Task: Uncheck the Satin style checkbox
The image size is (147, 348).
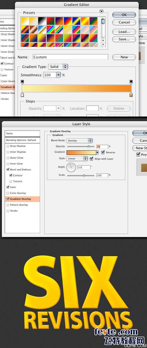Action: (8, 187)
